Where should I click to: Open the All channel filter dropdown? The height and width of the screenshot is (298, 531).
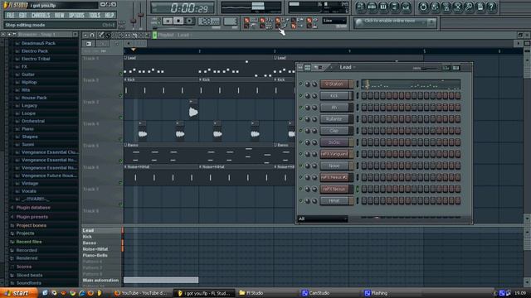[x=323, y=219]
